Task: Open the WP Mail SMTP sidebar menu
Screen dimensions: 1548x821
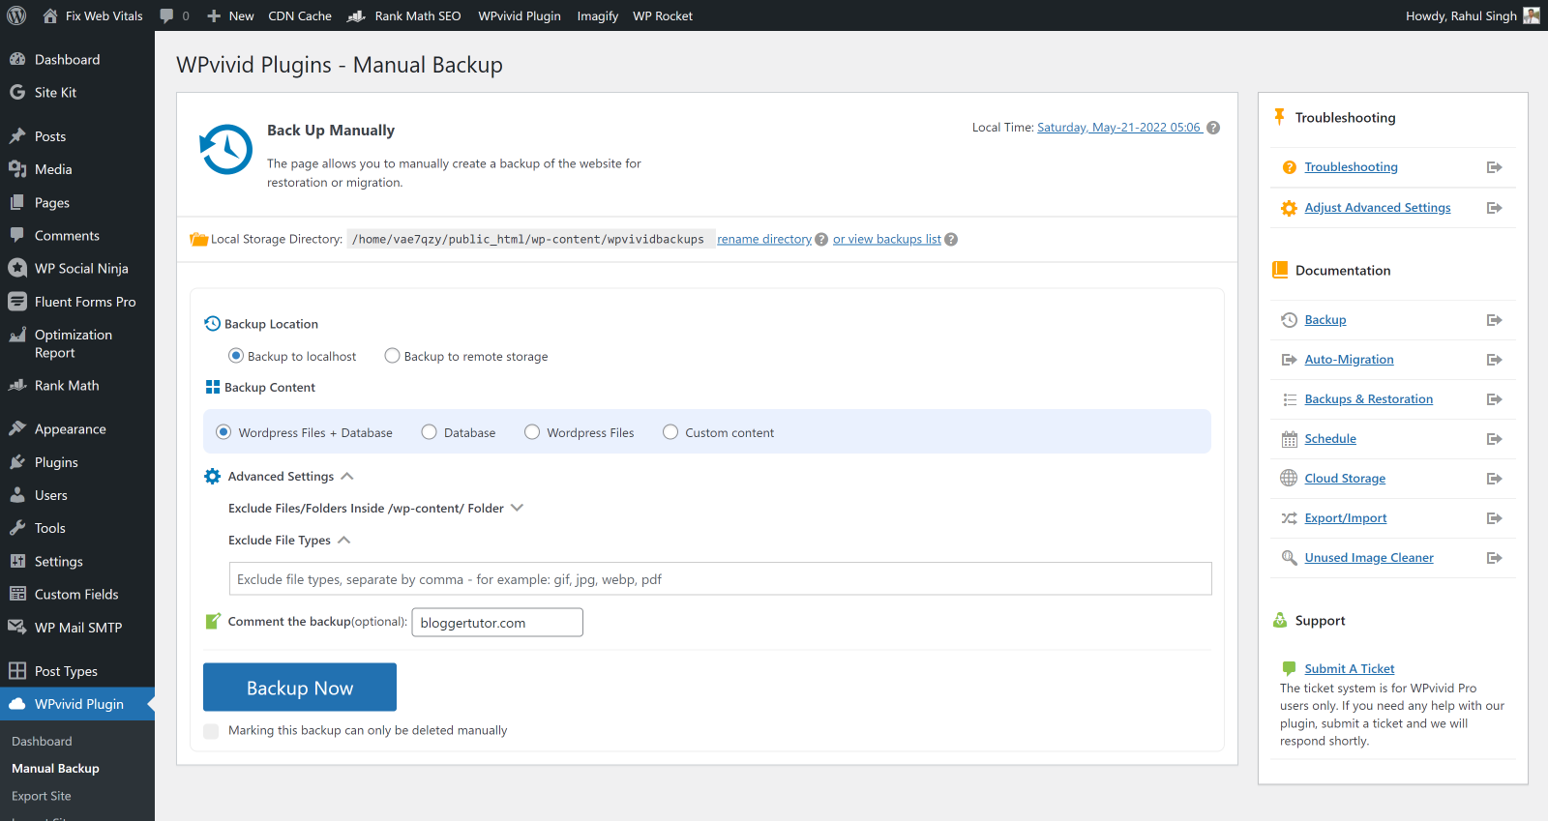Action: tap(77, 628)
